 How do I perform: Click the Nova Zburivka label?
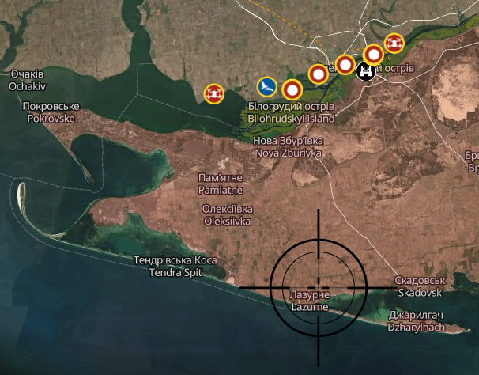(288, 147)
